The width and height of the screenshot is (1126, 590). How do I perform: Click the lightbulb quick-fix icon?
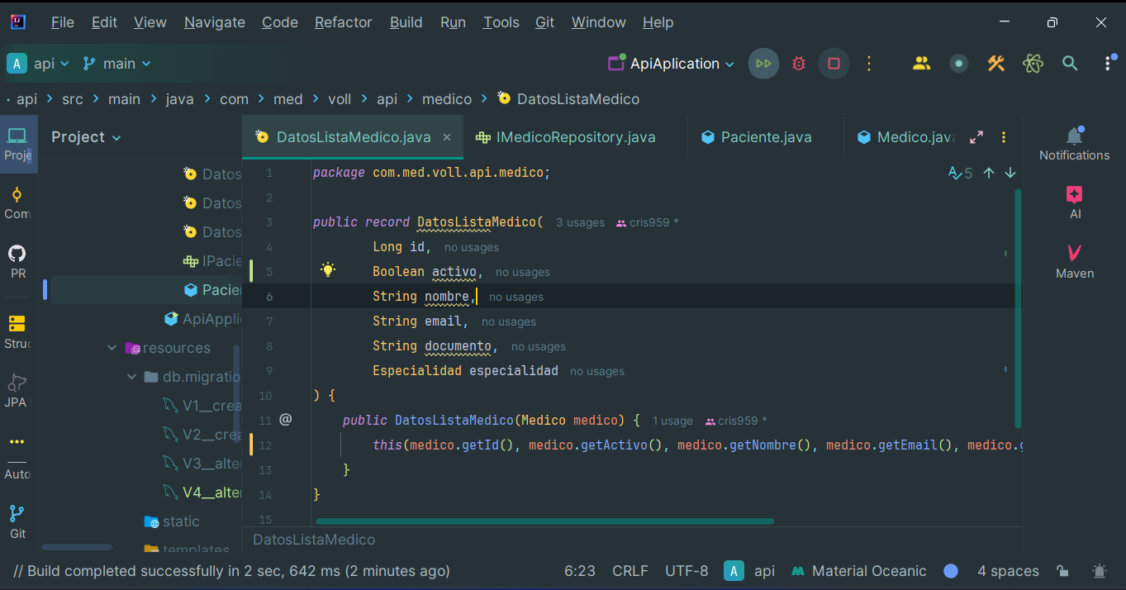328,270
